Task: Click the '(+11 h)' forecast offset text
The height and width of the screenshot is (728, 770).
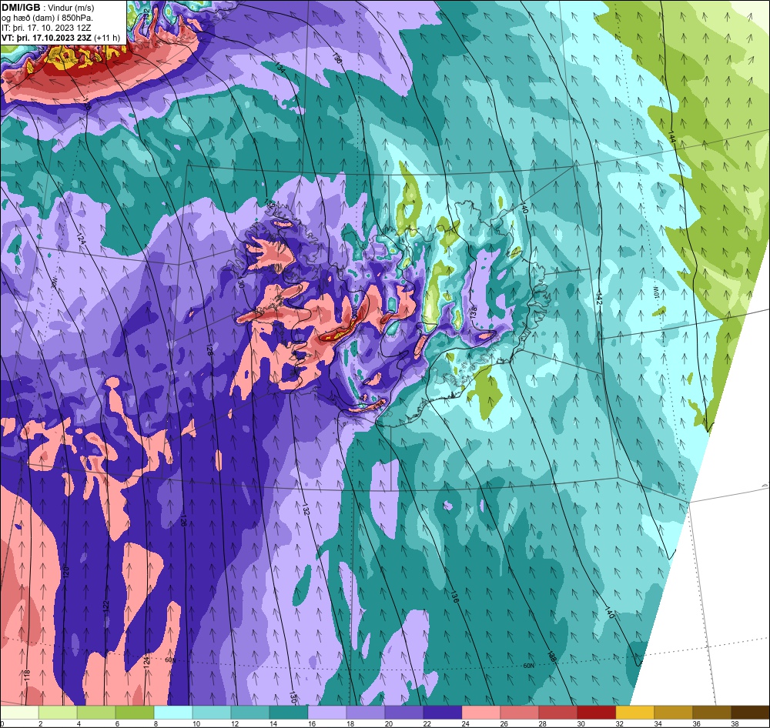Action: point(107,38)
